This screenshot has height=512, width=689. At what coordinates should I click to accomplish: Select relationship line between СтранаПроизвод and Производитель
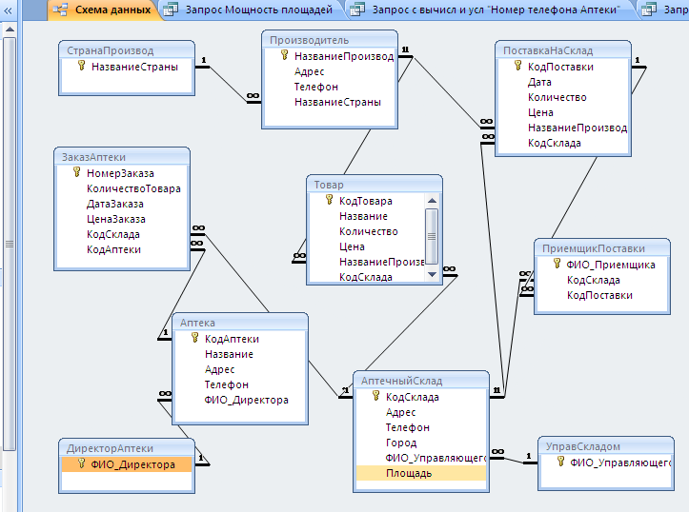[x=229, y=85]
